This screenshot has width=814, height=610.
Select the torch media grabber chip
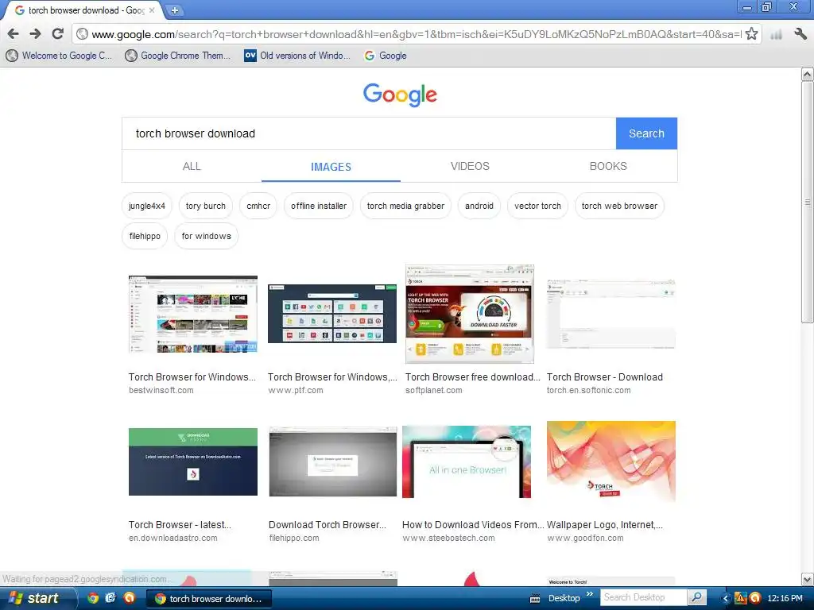405,206
